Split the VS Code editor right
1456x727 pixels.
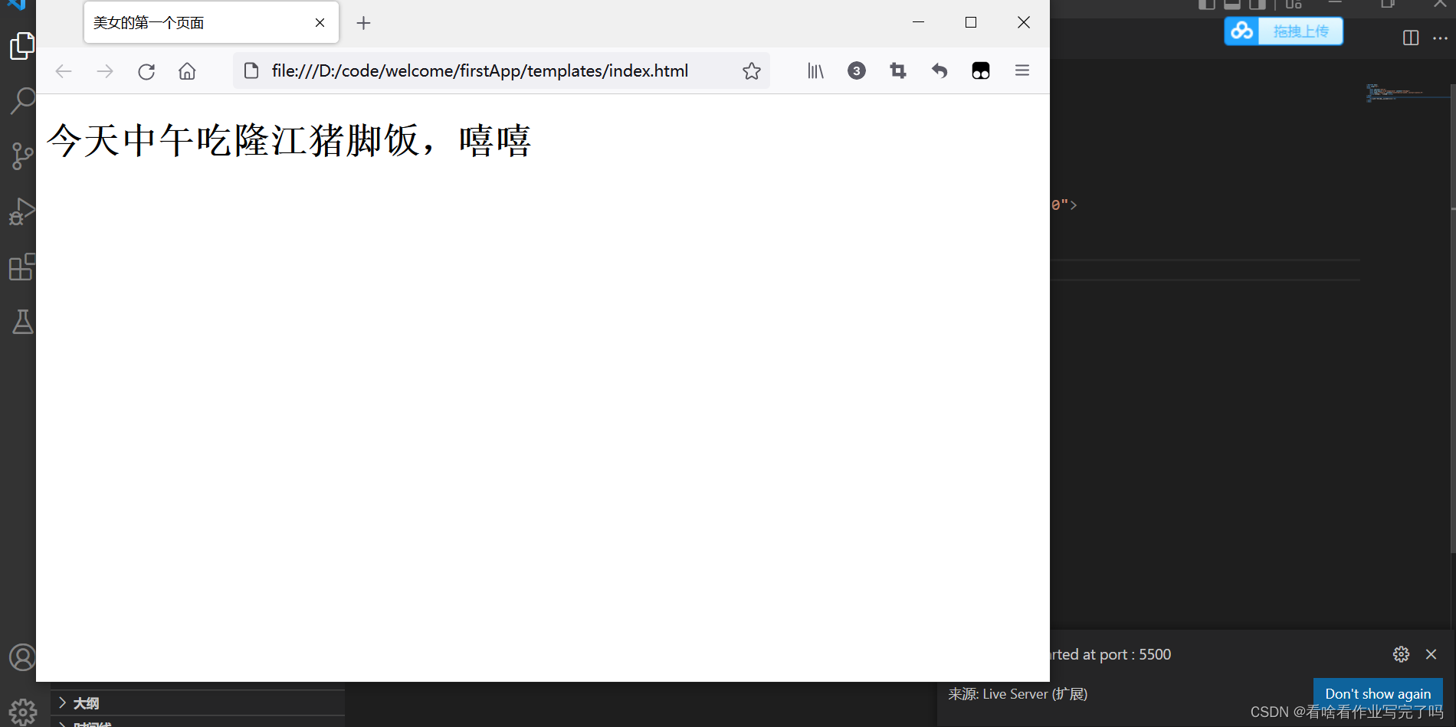tap(1411, 38)
